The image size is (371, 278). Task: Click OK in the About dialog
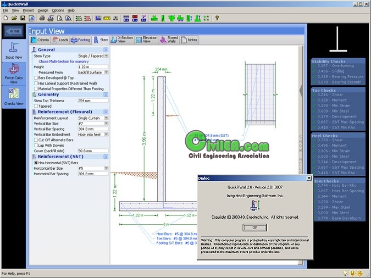pyautogui.click(x=255, y=227)
